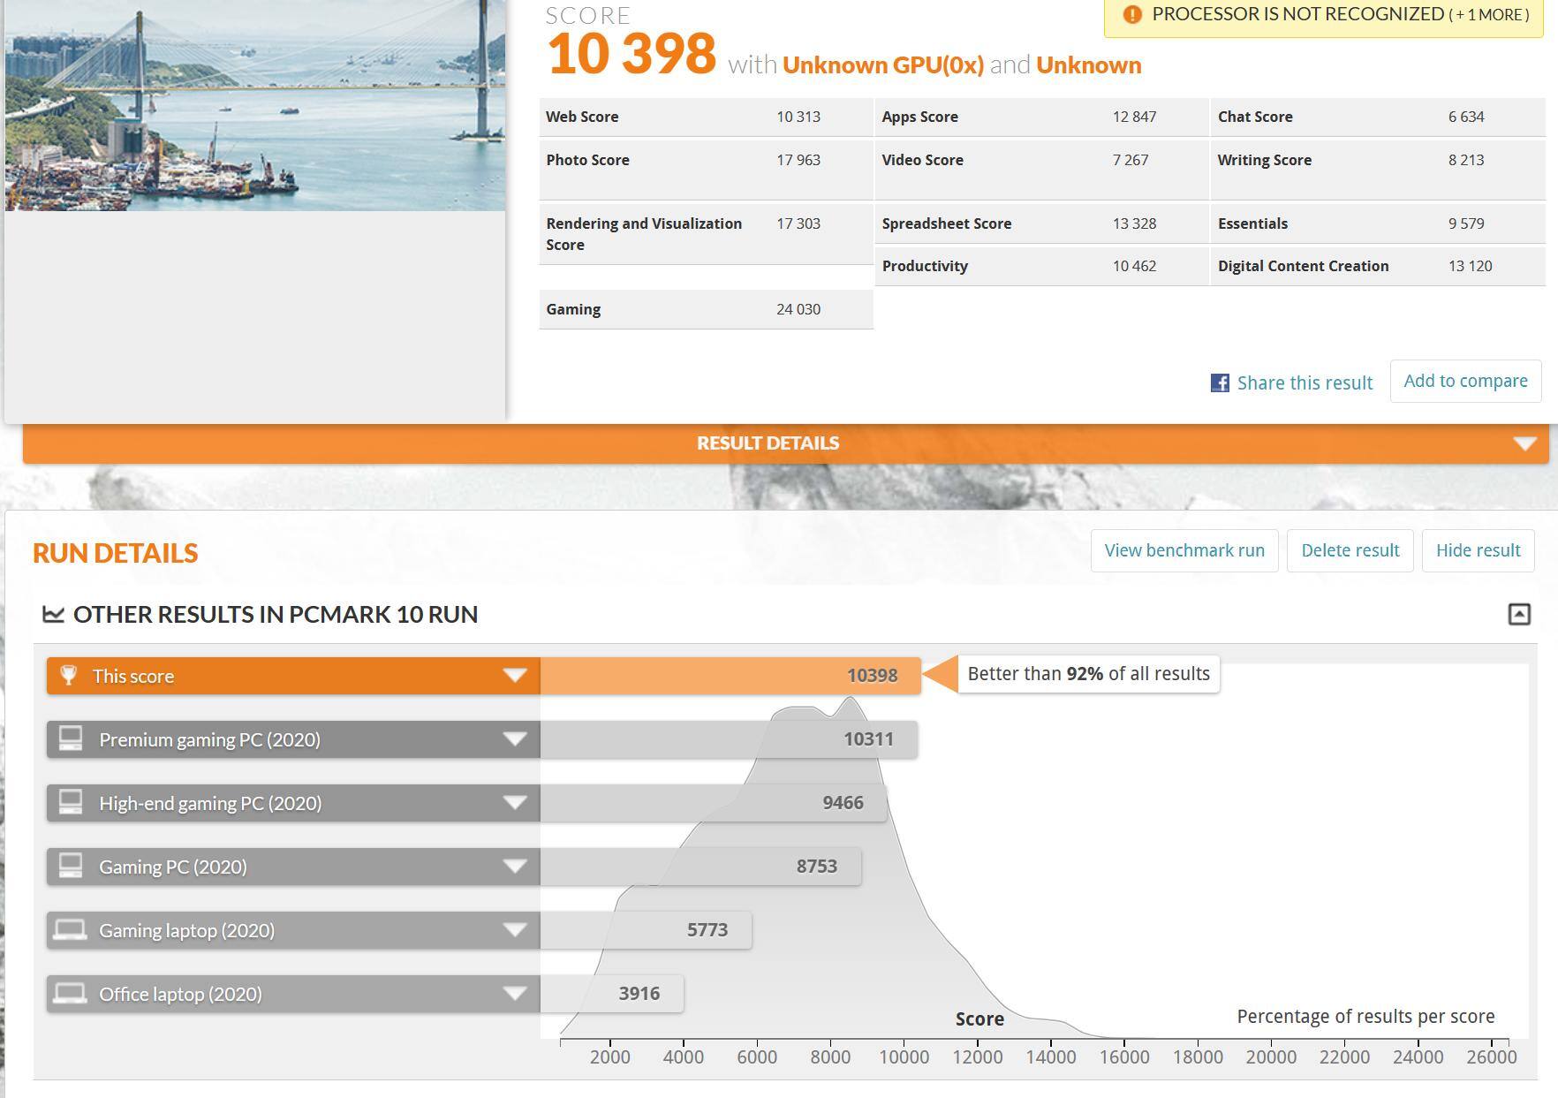Image resolution: width=1558 pixels, height=1098 pixels.
Task: Open View benchmark run
Action: pos(1184,550)
